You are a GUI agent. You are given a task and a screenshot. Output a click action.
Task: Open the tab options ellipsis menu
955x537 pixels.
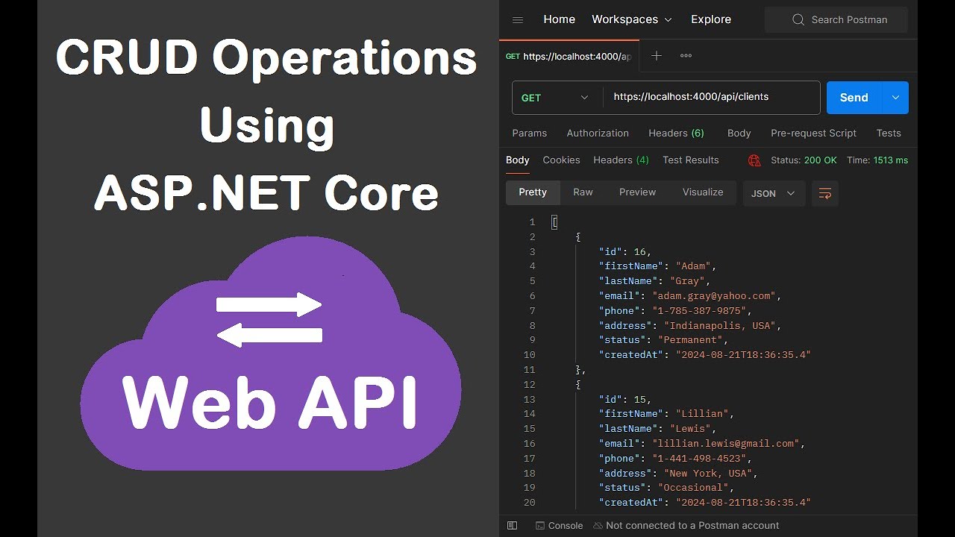[x=686, y=56]
